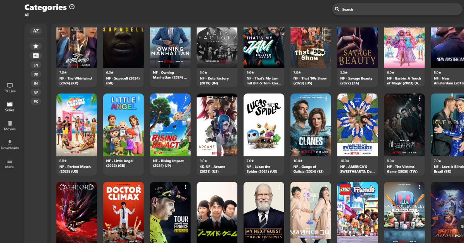
Task: Show favorites via the star filter icon
Action: (x=35, y=46)
